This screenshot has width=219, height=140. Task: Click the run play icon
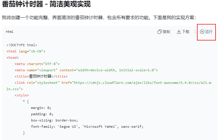click(x=202, y=32)
